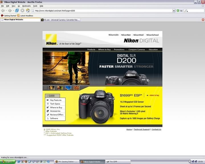The width and height of the screenshot is (205, 164).
Task: Click the page icon in the address bar
Action: point(33,11)
